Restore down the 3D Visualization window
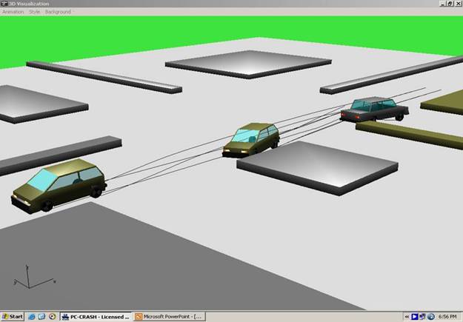The width and height of the screenshot is (463, 322). (450, 4)
